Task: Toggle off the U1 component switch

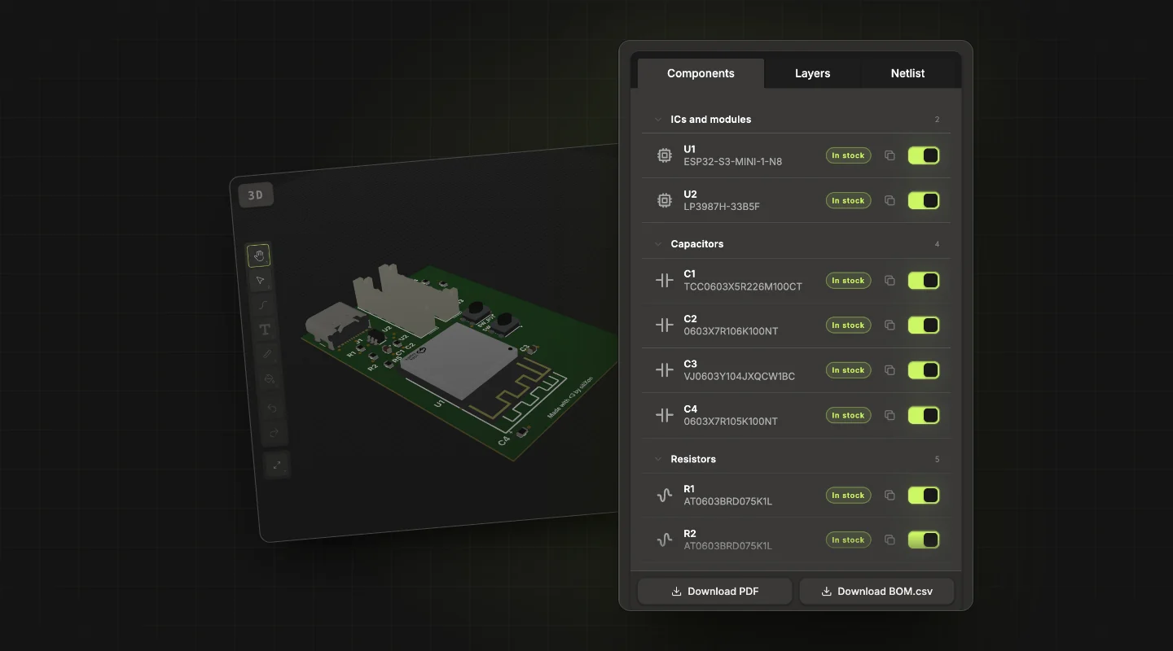Action: pyautogui.click(x=924, y=155)
